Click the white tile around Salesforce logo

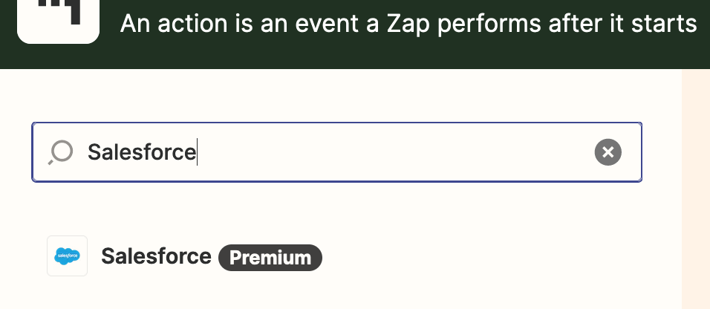[67, 256]
